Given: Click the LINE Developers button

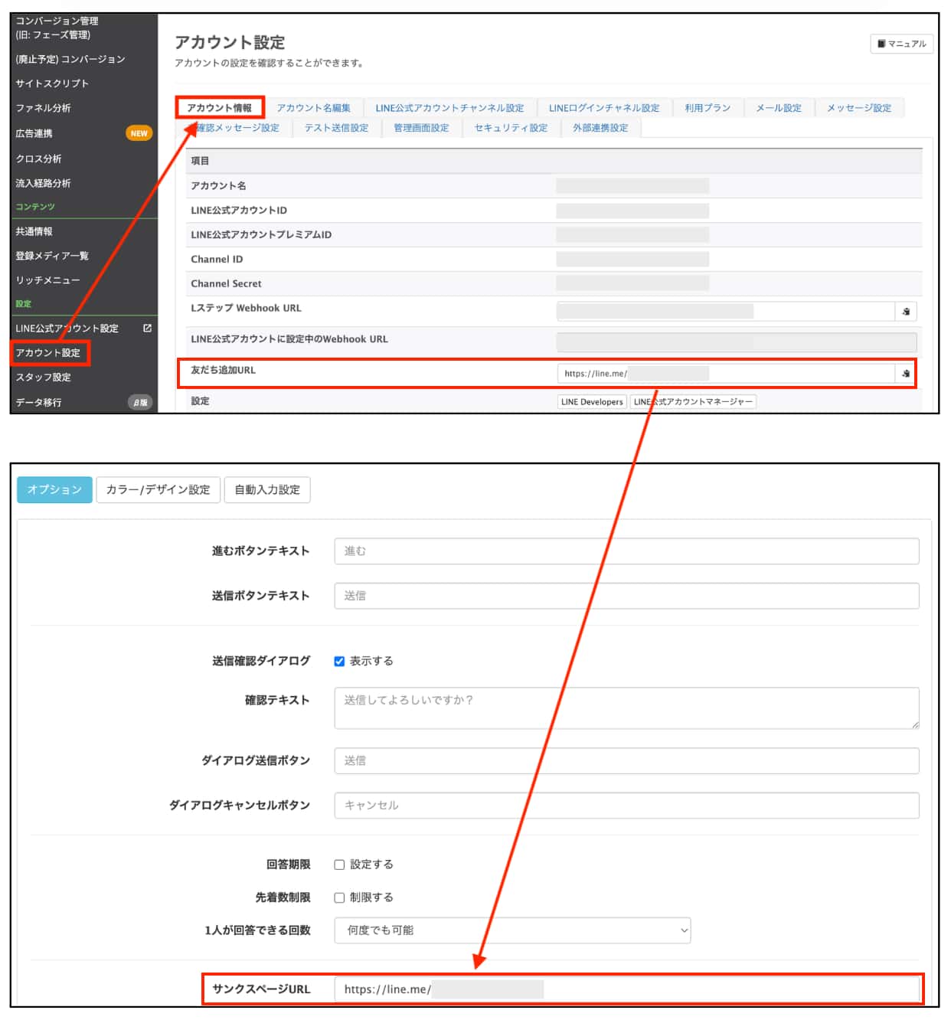Looking at the screenshot, I should pyautogui.click(x=591, y=401).
